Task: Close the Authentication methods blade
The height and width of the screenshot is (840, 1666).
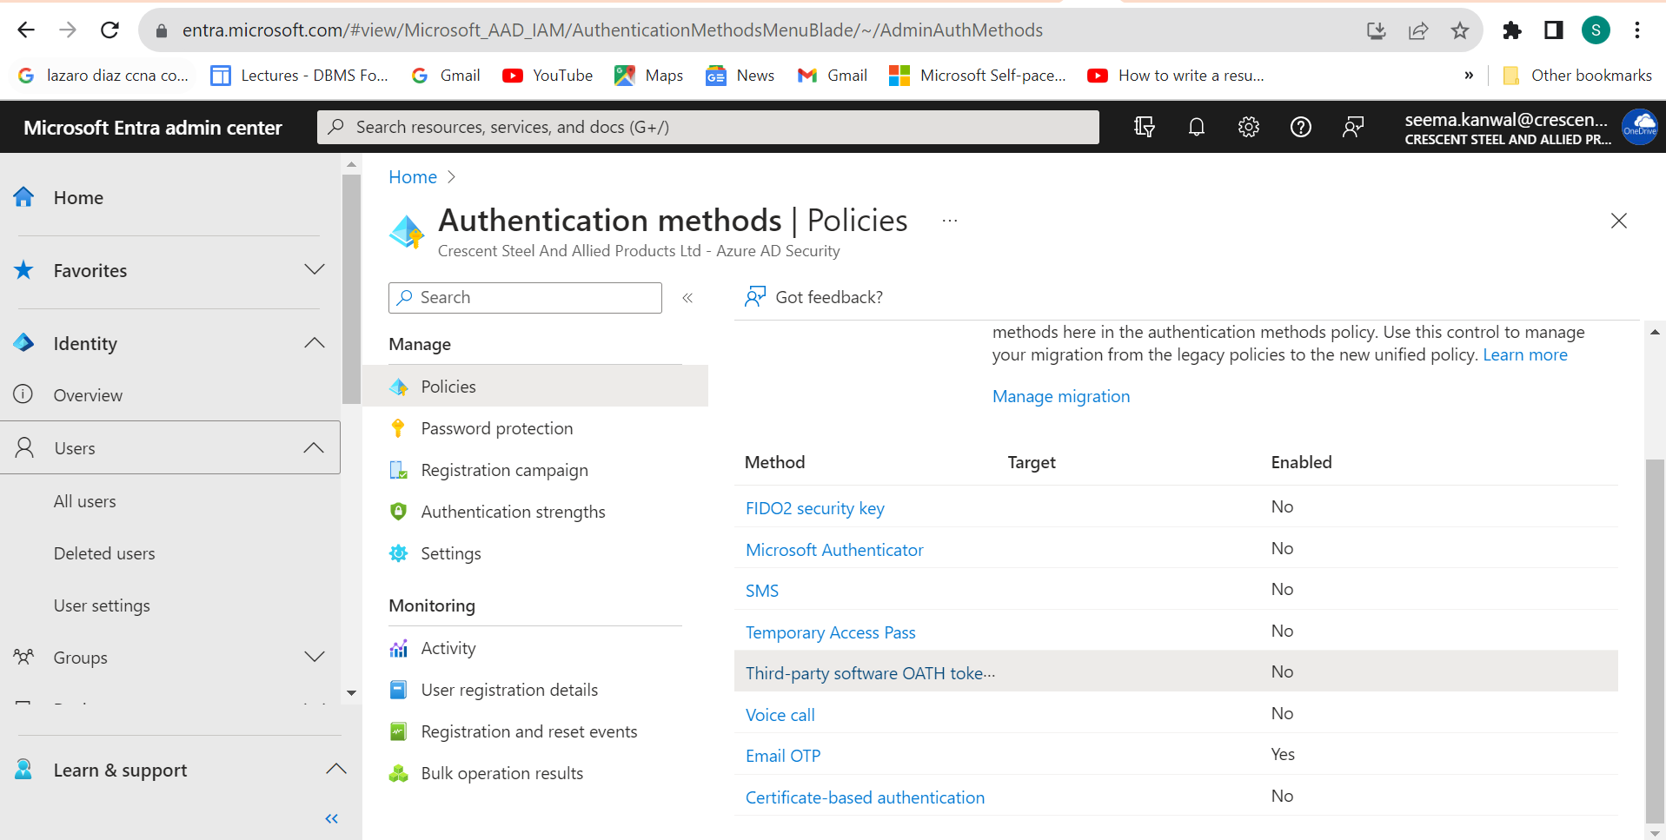Action: [1619, 221]
